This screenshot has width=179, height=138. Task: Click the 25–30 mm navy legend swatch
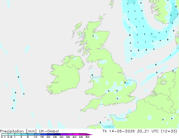point(57,134)
